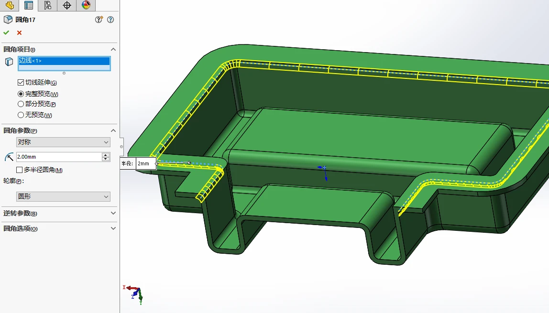Click the selection list resize handle
Viewport: 549px width, 313px height.
point(64,73)
